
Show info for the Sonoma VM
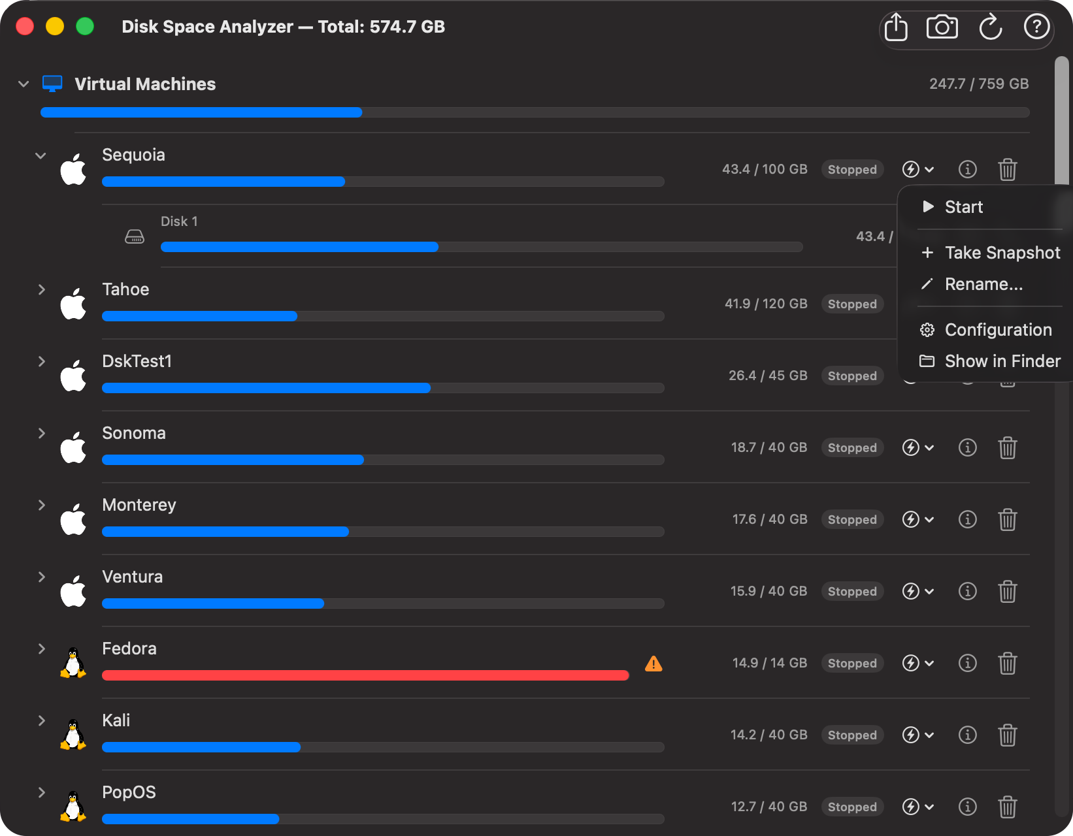(x=967, y=448)
